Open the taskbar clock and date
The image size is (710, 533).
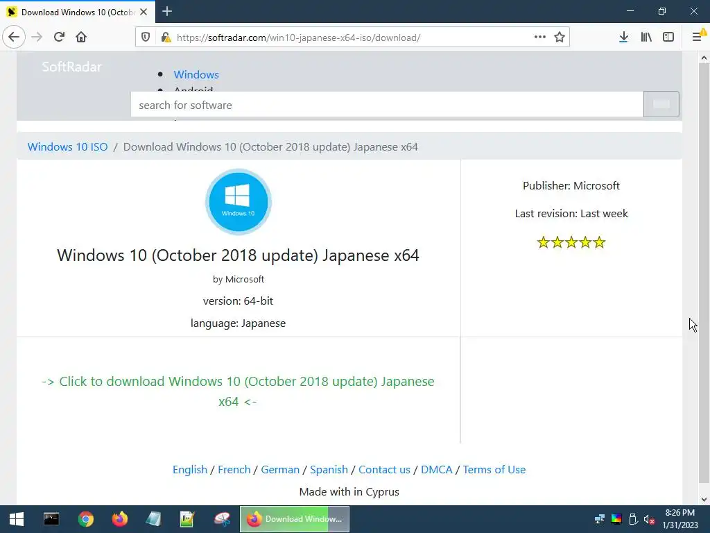click(679, 519)
